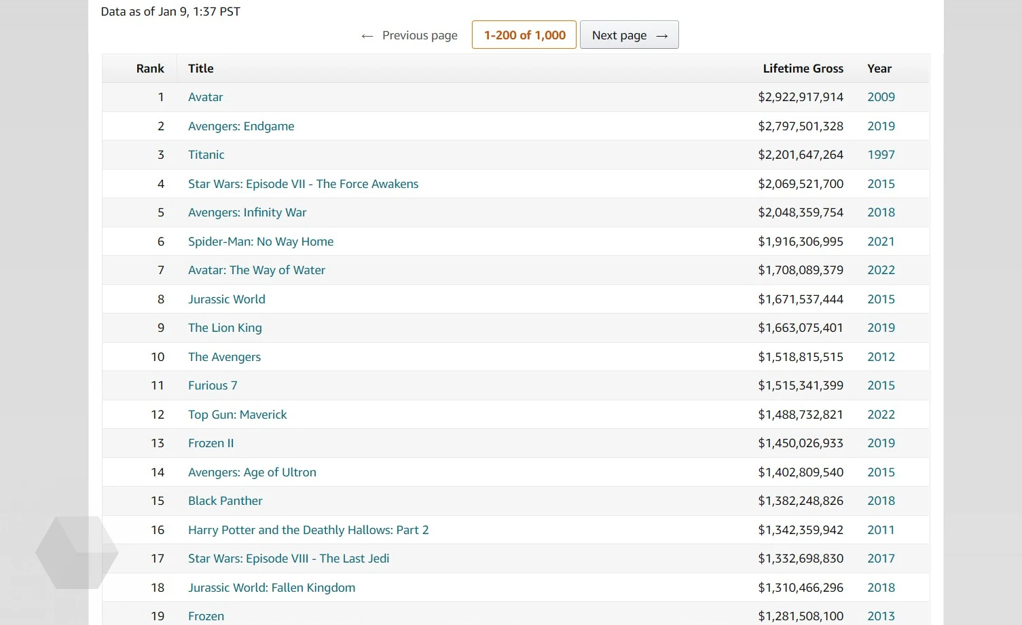Select gross value $1,488,732,821
This screenshot has width=1022, height=625.
801,415
